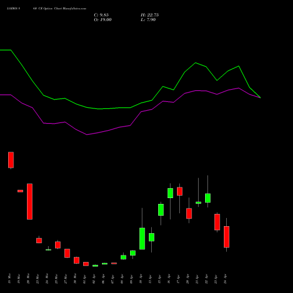The height and width of the screenshot is (293, 293).
Task: Select the green candle for 10 Apr
Action: (142, 239)
